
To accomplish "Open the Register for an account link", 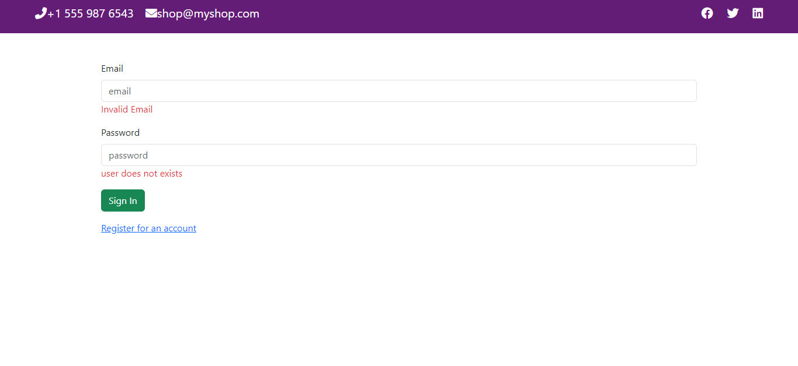I will [x=148, y=228].
